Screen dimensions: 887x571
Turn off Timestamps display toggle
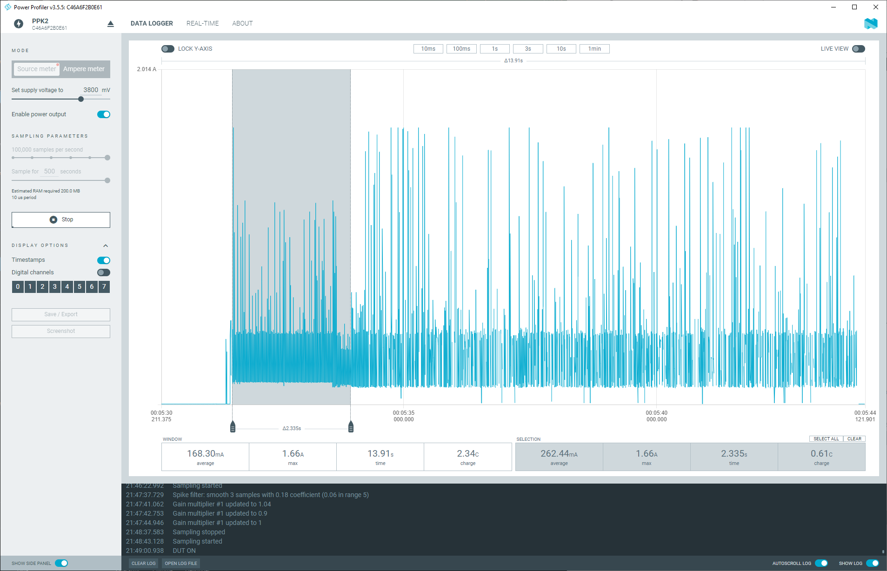pos(104,260)
